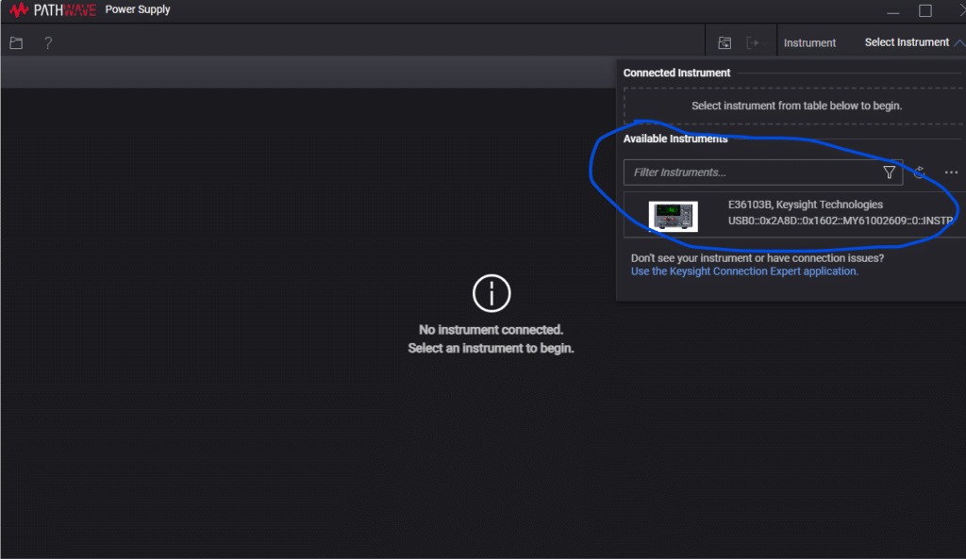Click the PathWave logo icon

pyautogui.click(x=19, y=9)
